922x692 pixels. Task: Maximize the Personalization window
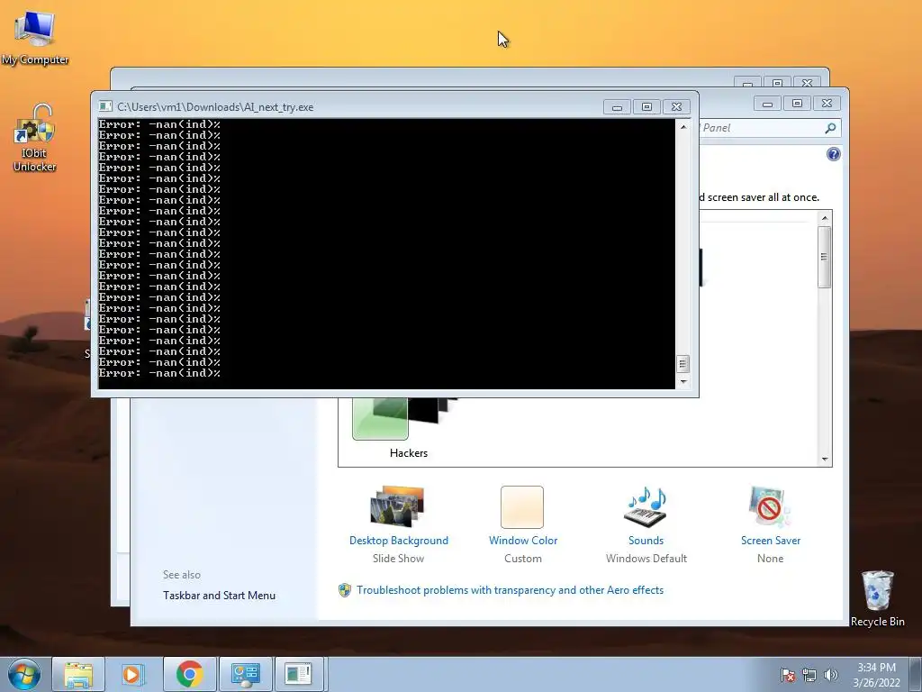pyautogui.click(x=798, y=104)
